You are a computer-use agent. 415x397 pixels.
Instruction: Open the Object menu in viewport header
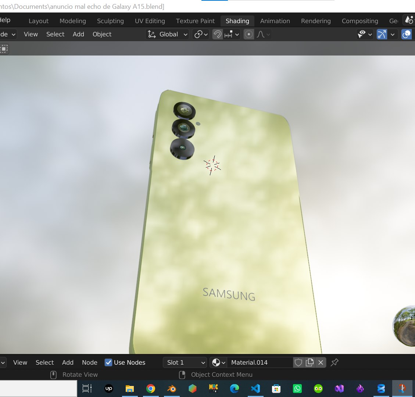click(x=102, y=34)
